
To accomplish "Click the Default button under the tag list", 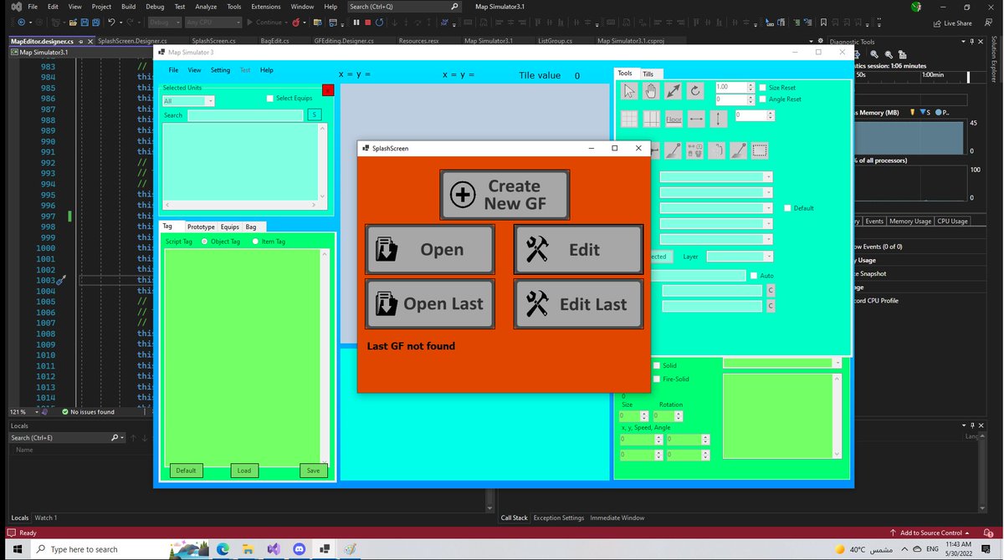I will tap(186, 471).
